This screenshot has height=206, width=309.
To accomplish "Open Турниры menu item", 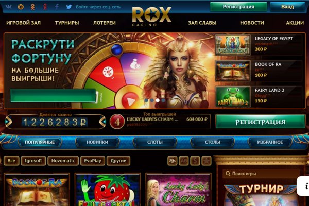I will [x=67, y=23].
